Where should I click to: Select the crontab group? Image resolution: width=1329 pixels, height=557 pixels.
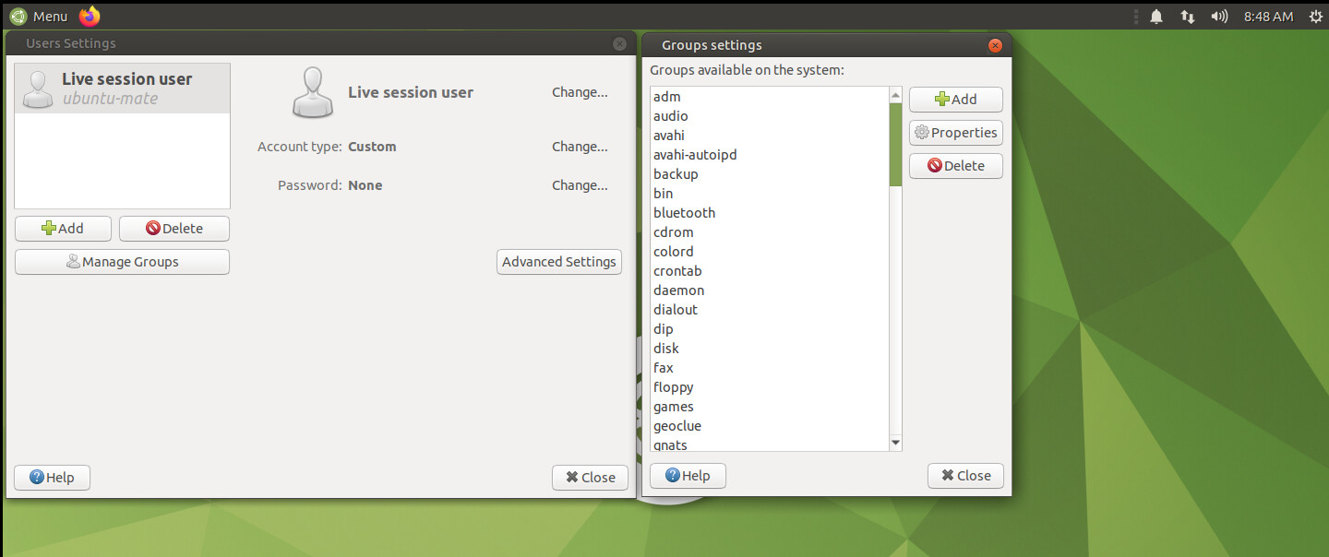770,271
